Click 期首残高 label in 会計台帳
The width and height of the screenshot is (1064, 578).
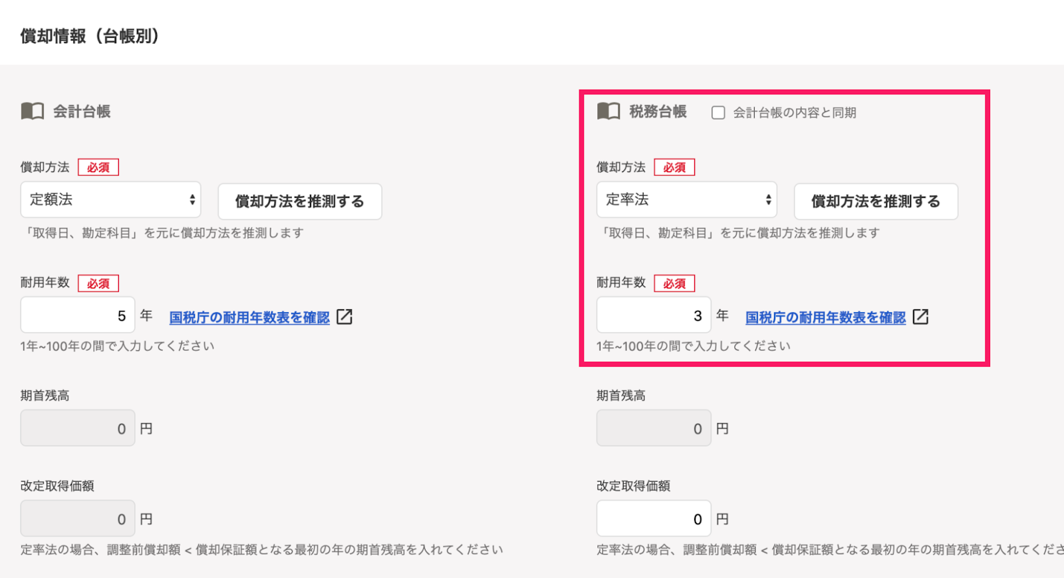click(x=45, y=396)
